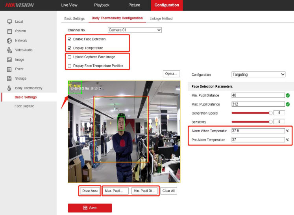Enable Display Face Temperature Position checkbox
Image resolution: width=294 pixels, height=215 pixels.
point(70,66)
